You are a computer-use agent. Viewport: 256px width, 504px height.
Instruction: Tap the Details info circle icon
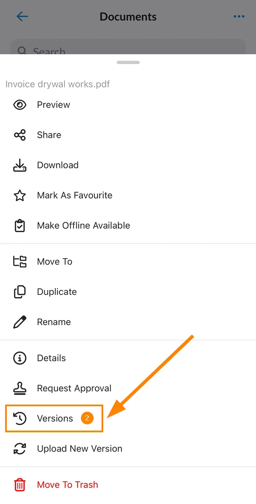click(20, 358)
